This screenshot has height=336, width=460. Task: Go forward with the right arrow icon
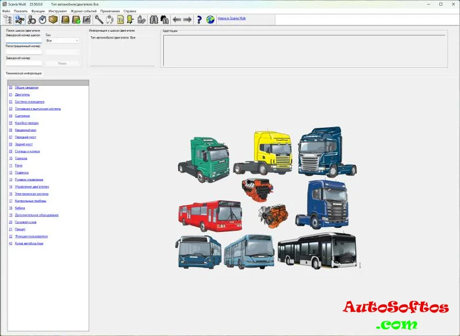point(187,20)
